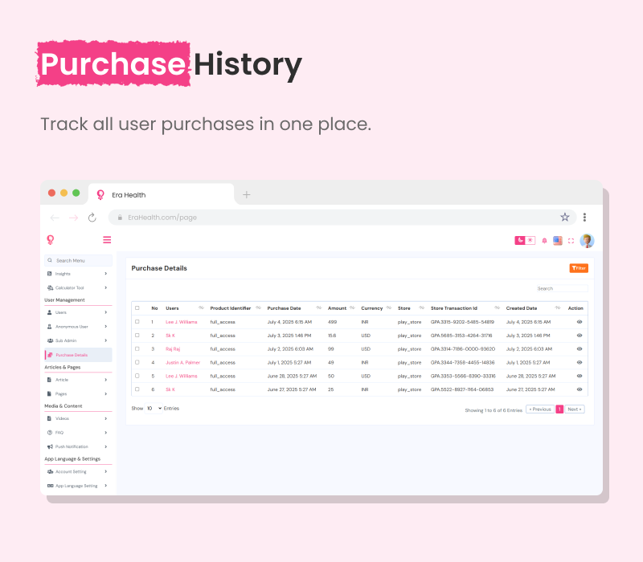Click the EraHealth.com/page address bar
The width and height of the screenshot is (643, 562).
pos(342,217)
